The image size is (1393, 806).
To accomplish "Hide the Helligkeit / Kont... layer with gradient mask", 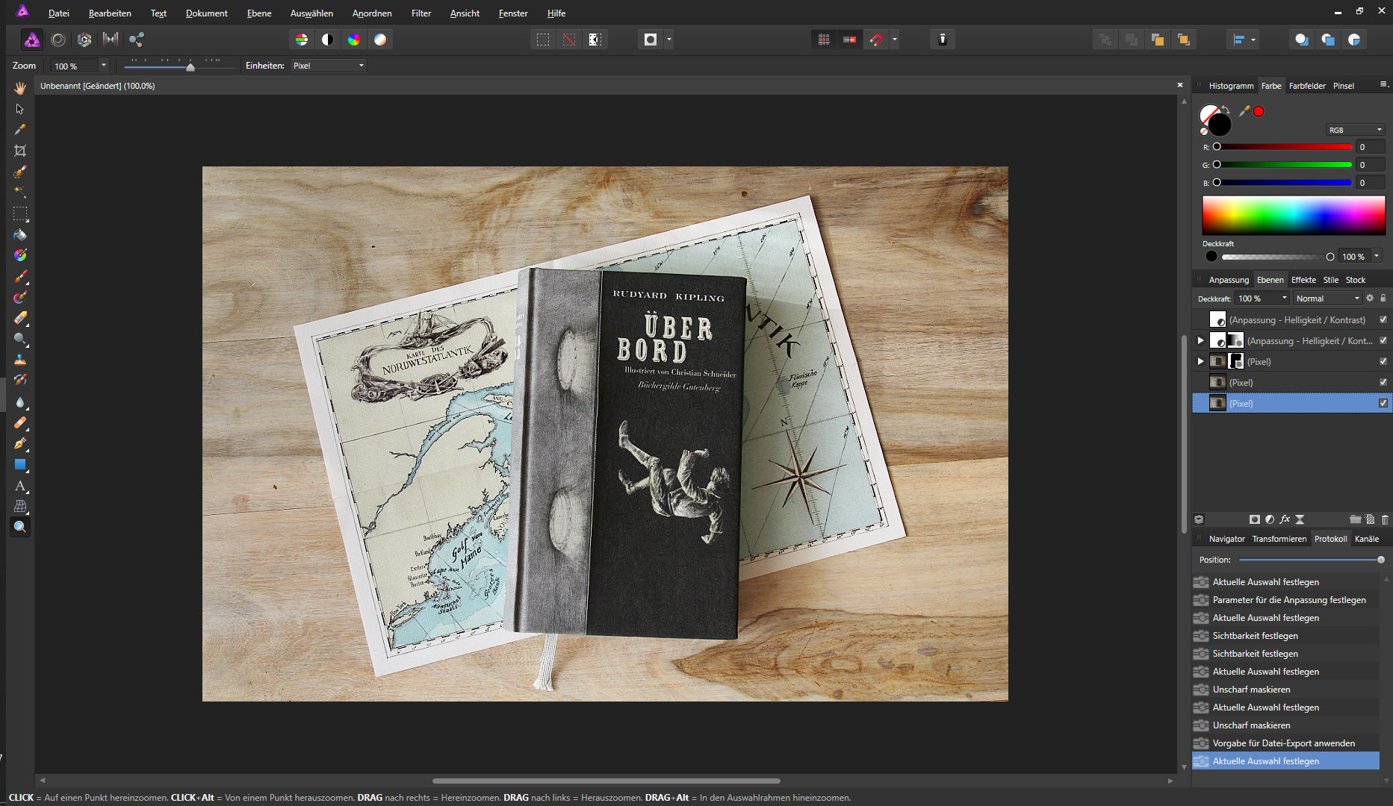I will click(x=1383, y=340).
